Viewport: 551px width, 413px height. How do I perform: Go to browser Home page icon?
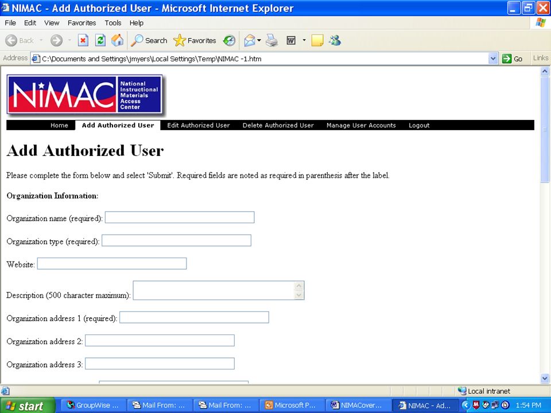click(117, 41)
